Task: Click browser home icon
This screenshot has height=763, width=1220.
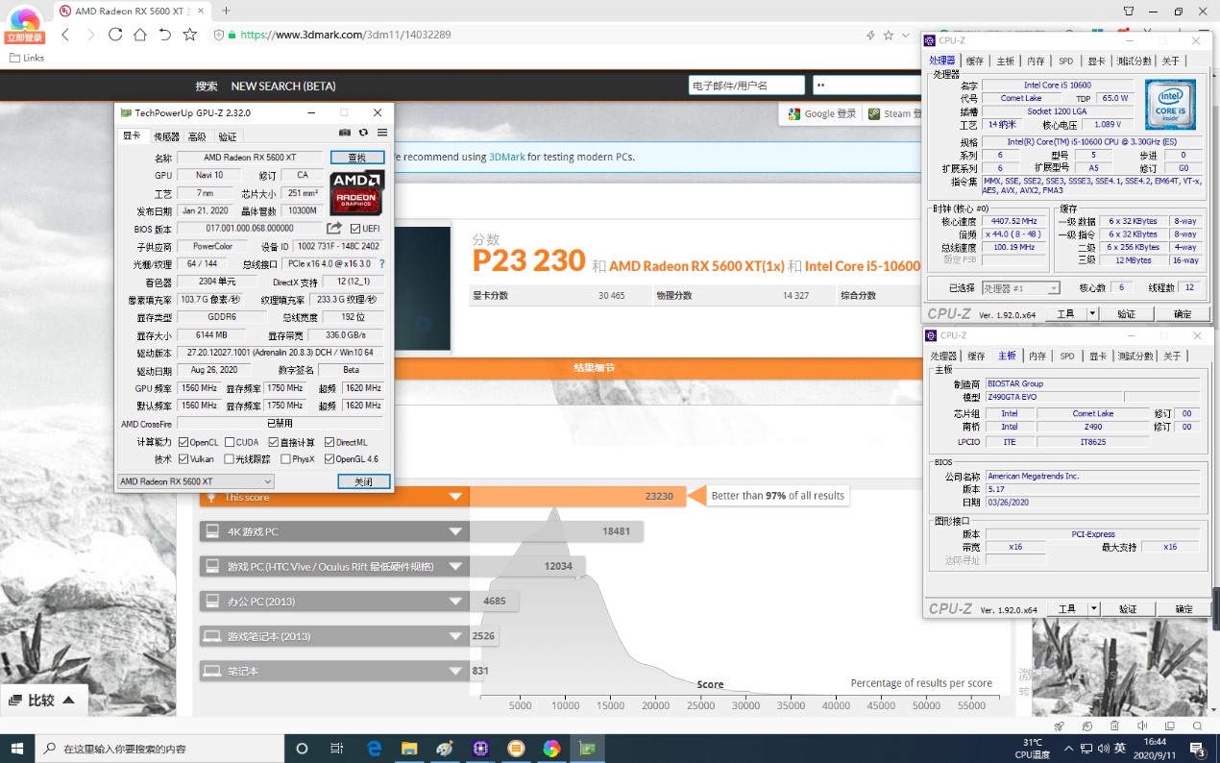Action: pyautogui.click(x=140, y=35)
